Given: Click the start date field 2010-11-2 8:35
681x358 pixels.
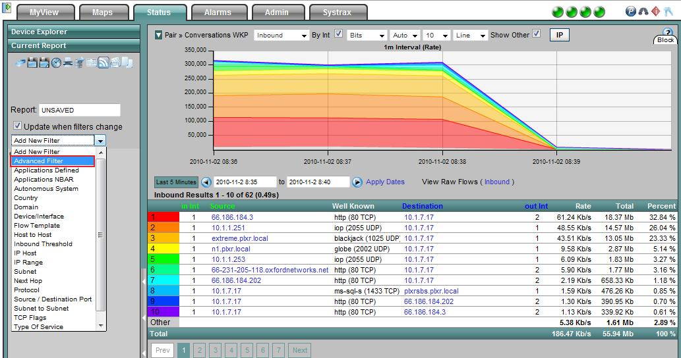Looking at the screenshot, I should pos(245,182).
